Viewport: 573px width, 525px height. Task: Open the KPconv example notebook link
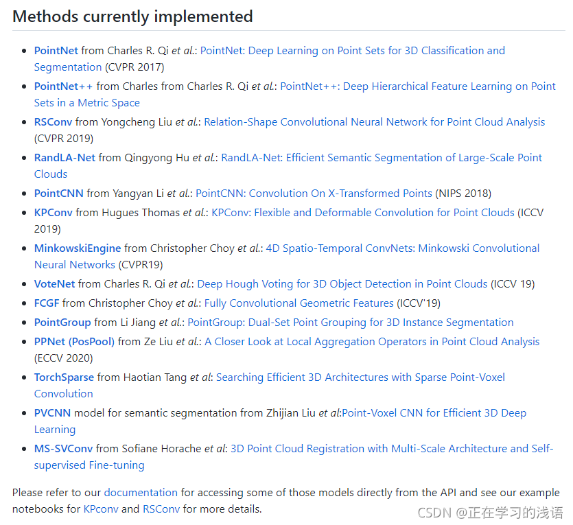tap(101, 509)
